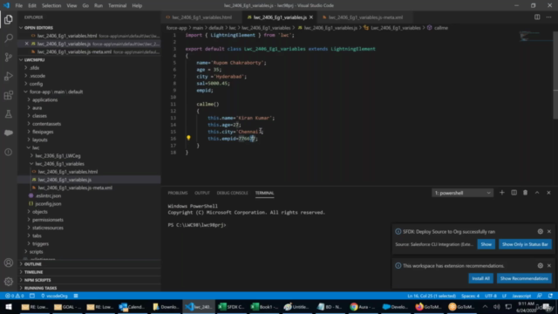558x314 pixels.
Task: Click errors and warnings count in status bar
Action: coord(15,296)
